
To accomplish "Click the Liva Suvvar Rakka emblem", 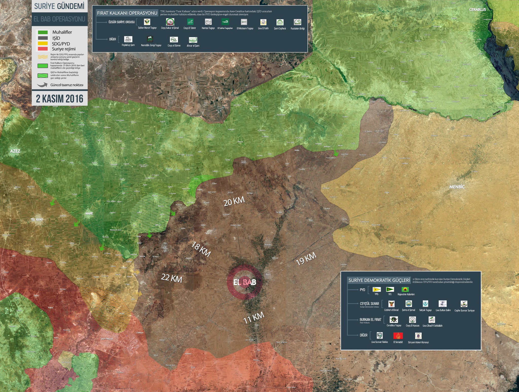I will click(x=379, y=335).
